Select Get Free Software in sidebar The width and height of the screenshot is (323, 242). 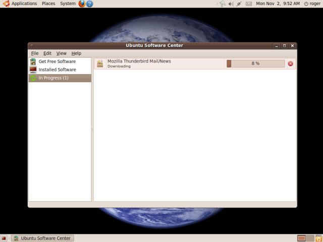tap(60, 62)
